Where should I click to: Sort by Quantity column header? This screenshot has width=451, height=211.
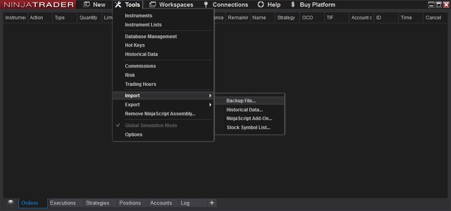click(x=90, y=17)
